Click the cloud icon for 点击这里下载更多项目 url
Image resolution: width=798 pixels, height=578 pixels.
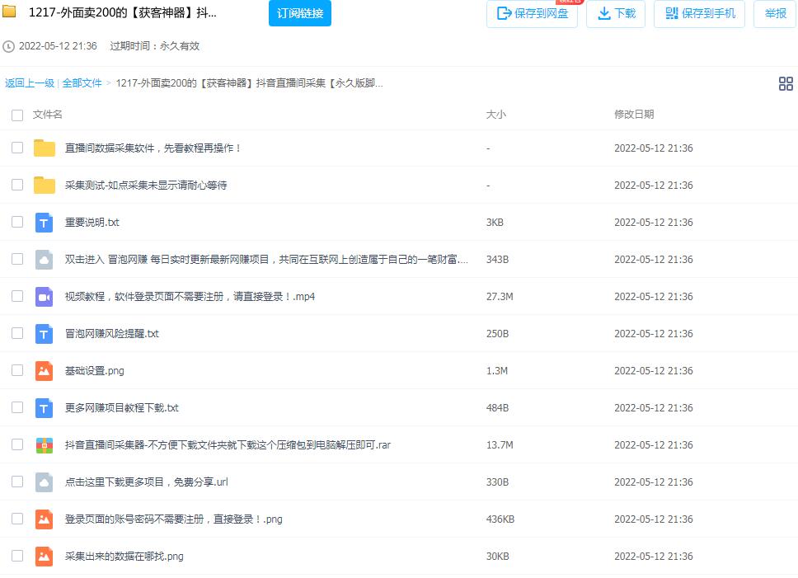tap(45, 482)
